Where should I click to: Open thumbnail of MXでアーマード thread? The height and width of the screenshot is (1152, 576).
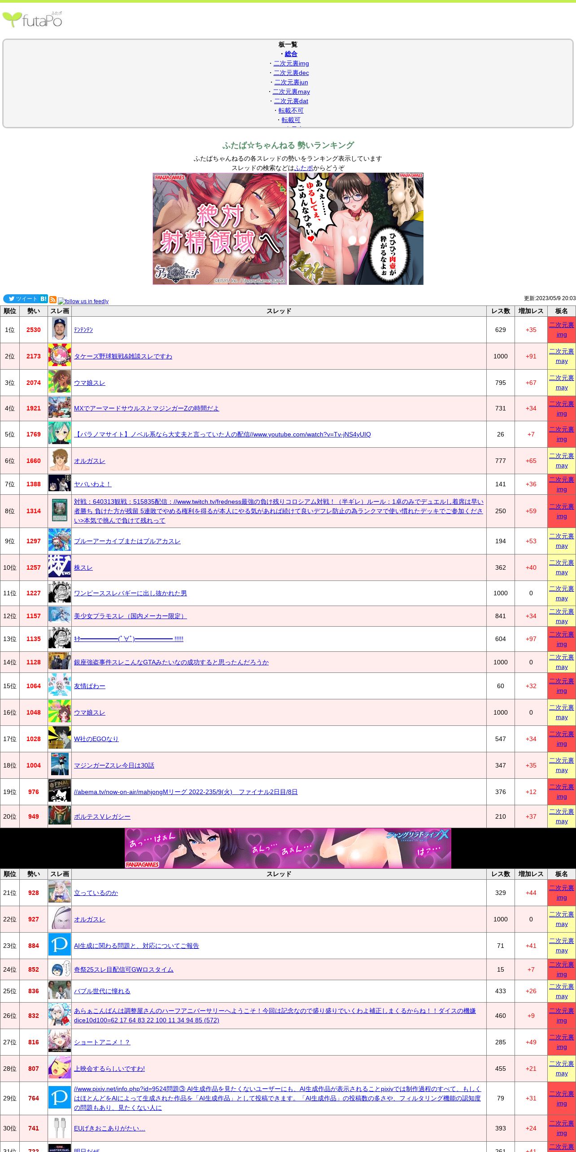(60, 408)
